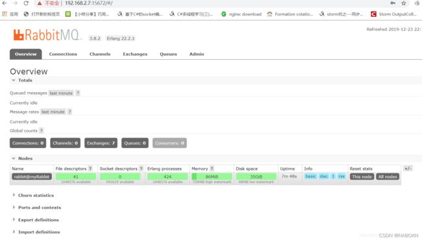Toggle node columns with +/- button
422x240 pixels.
tap(408, 169)
